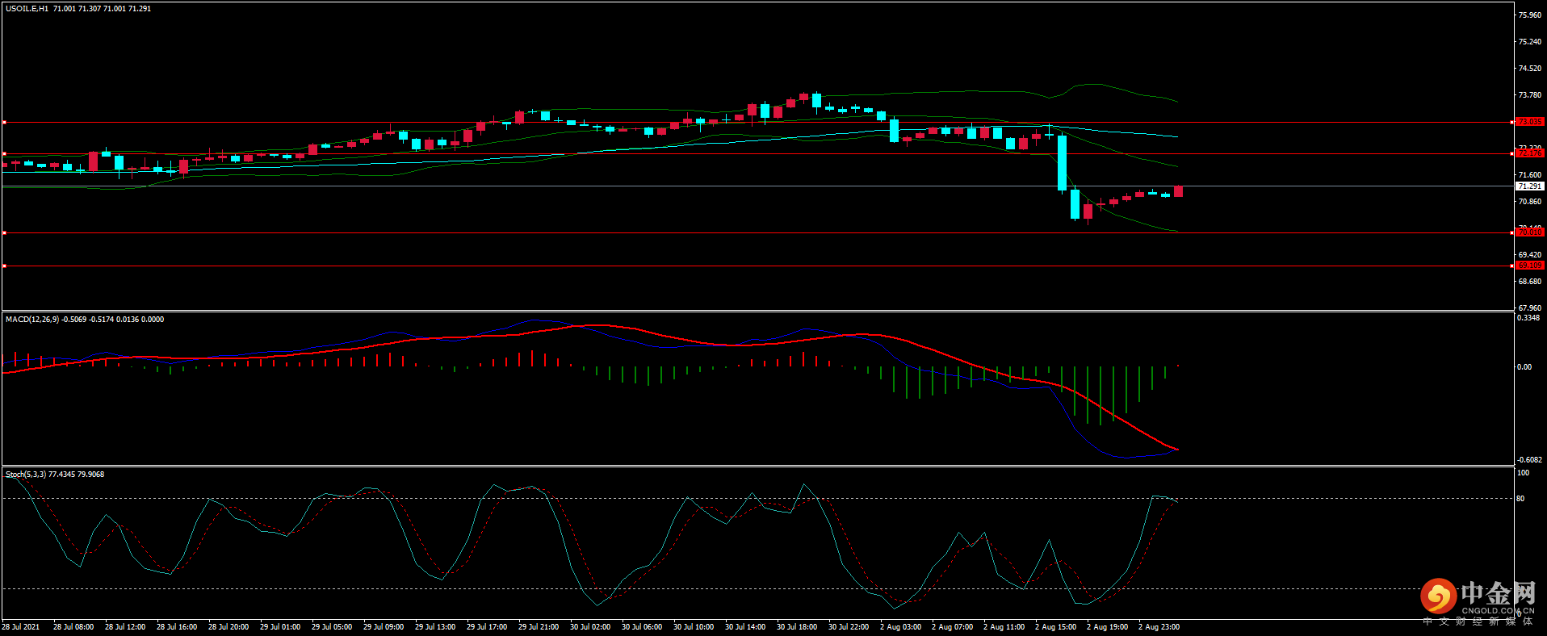Click the Stochastic 100 level label
This screenshot has height=636, width=1547.
tap(1523, 473)
